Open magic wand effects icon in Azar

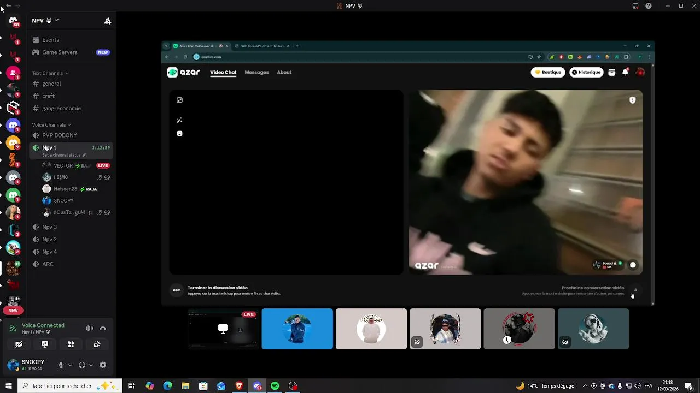pyautogui.click(x=179, y=120)
